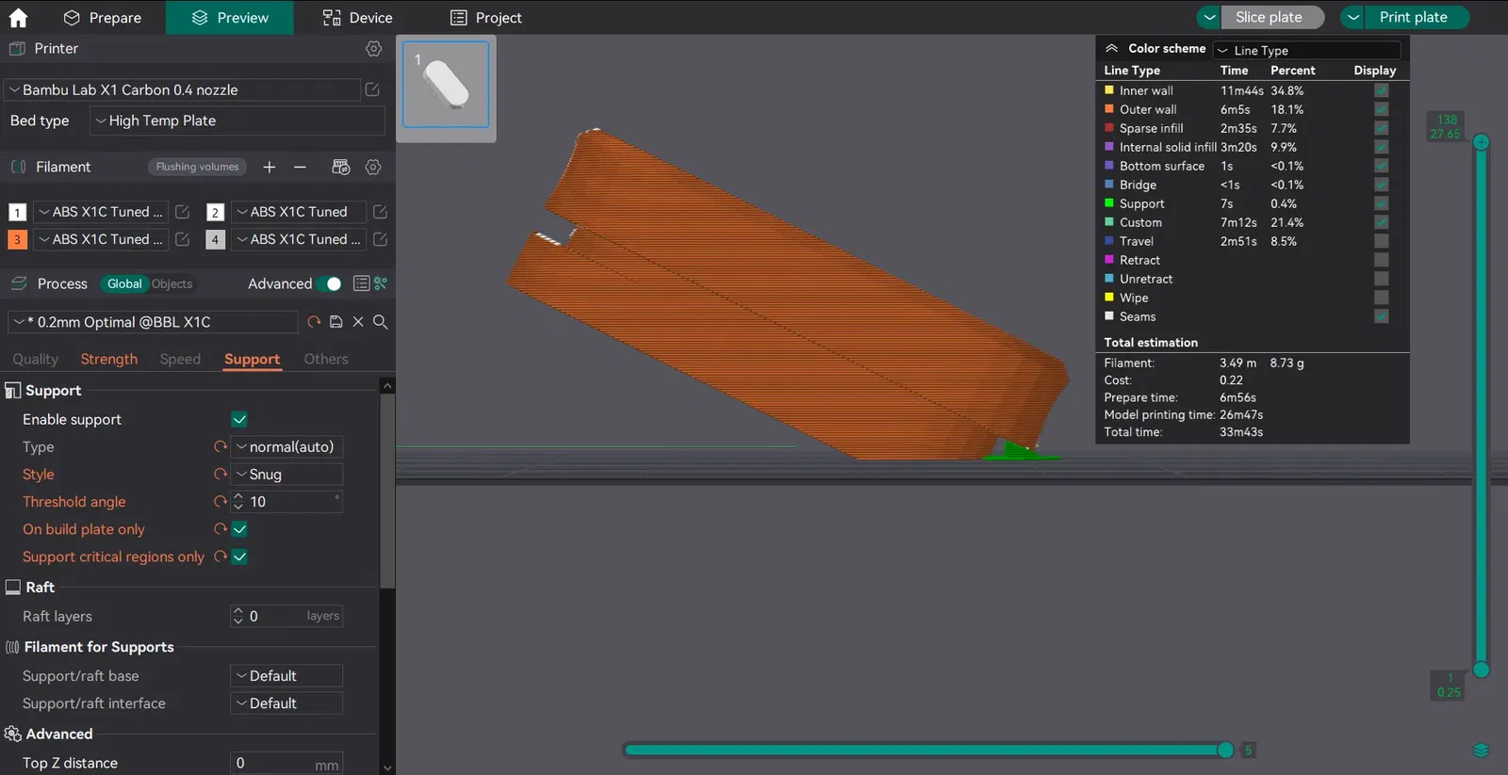Open the Speed settings tab
This screenshot has width=1508, height=775.
180,359
